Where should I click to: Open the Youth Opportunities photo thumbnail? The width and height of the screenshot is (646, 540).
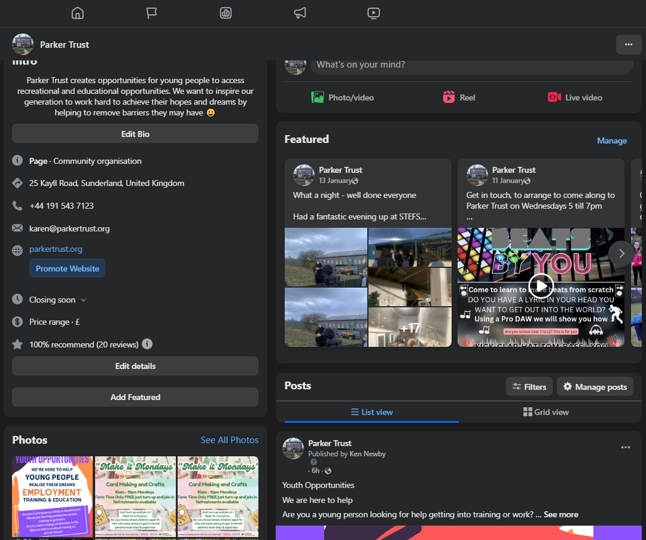52,496
